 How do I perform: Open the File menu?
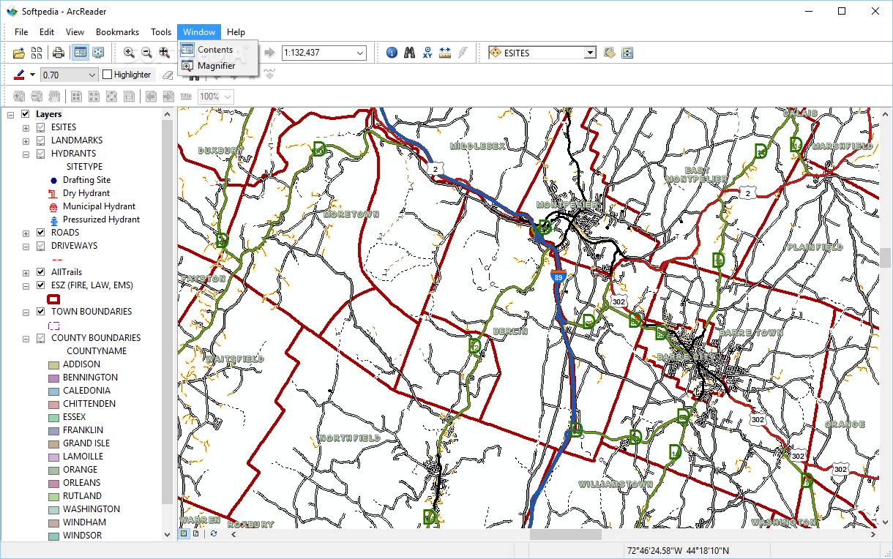[21, 32]
